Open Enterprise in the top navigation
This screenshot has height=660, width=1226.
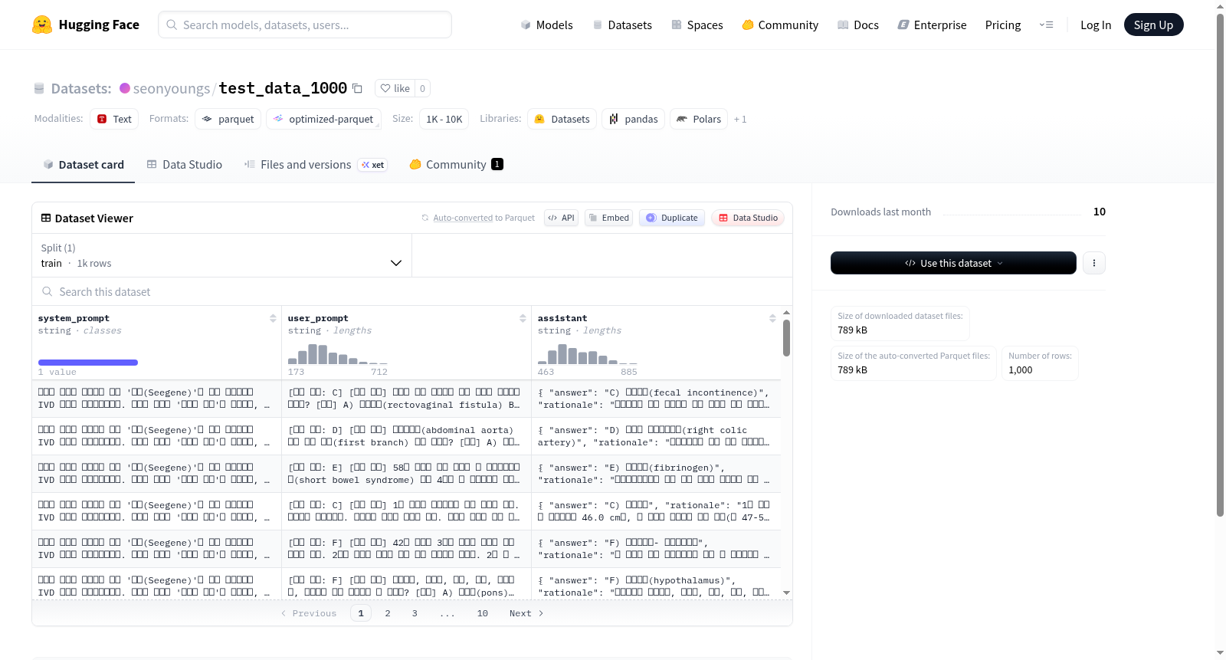932,25
